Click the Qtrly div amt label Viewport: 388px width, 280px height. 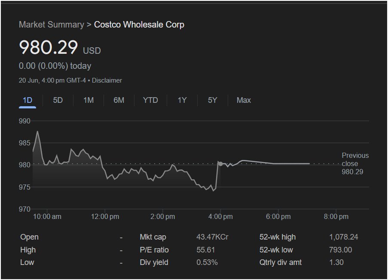pyautogui.click(x=281, y=262)
